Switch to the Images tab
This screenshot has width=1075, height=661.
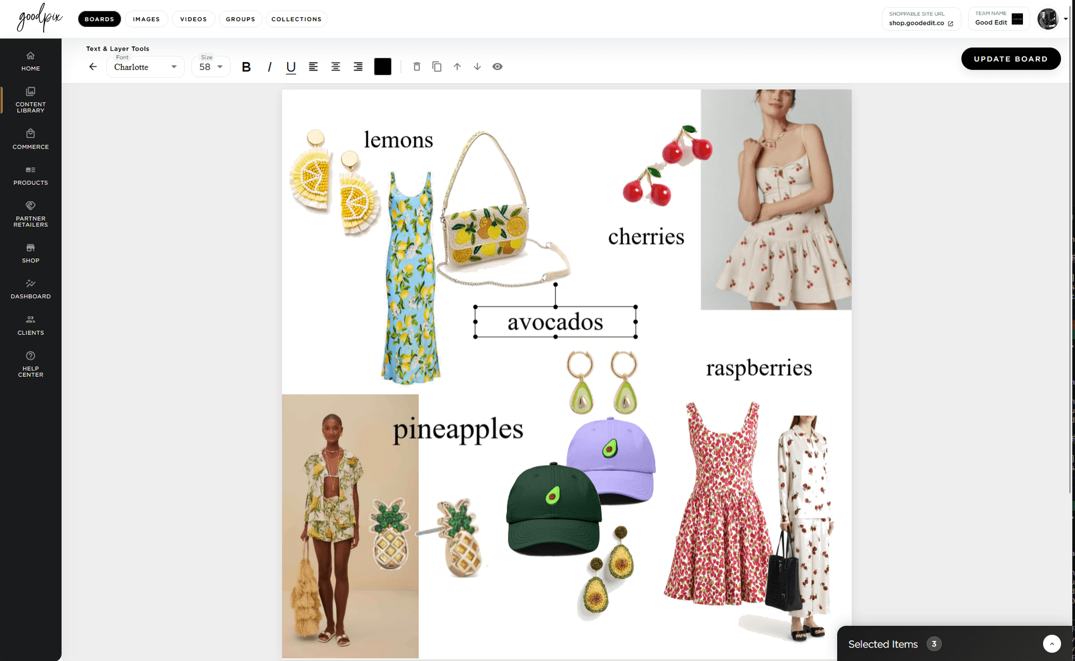[x=146, y=19]
